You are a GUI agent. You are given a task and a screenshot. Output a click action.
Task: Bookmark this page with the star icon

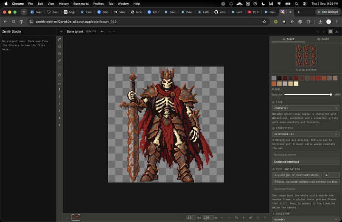pos(264,22)
